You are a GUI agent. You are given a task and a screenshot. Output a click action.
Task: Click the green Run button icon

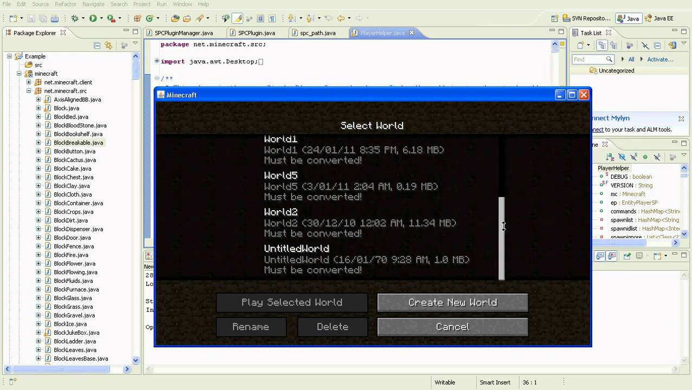[93, 18]
